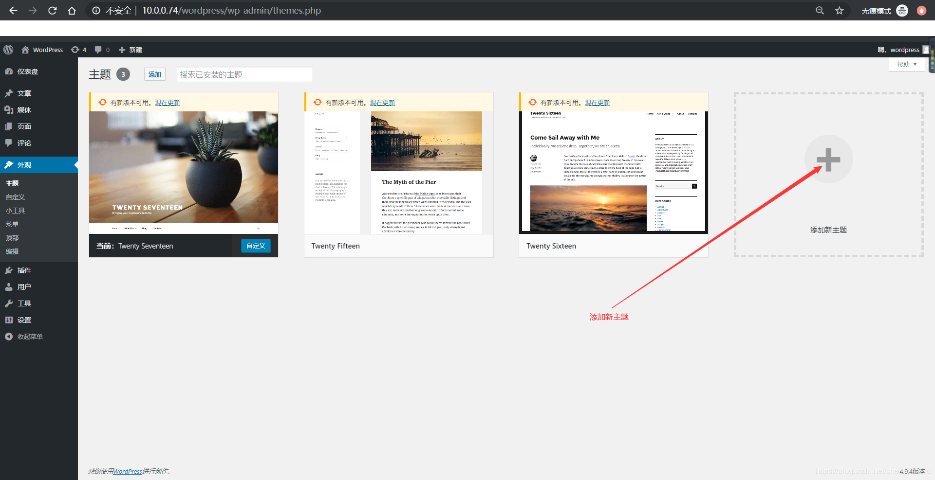Click 自定义 button on Twenty Seventeen card

[256, 246]
